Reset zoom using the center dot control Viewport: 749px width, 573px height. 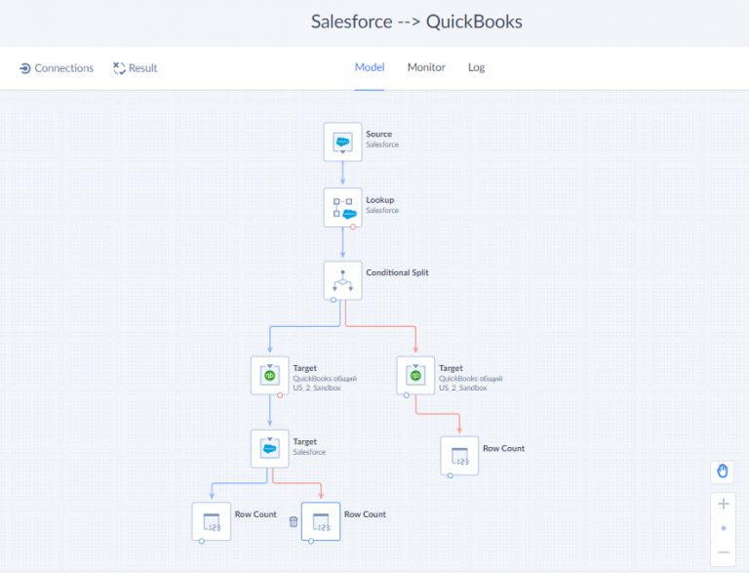click(723, 528)
